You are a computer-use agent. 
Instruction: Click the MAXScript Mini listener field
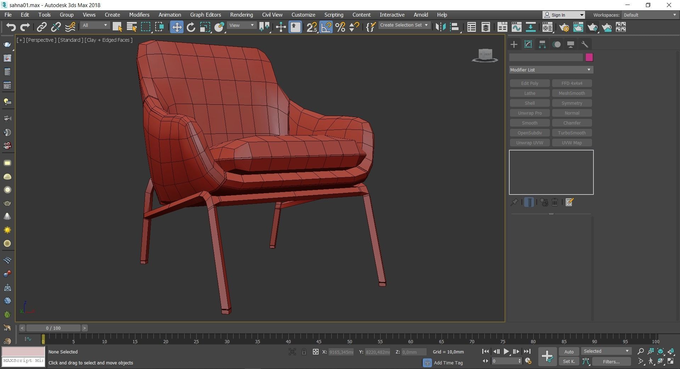coord(23,361)
